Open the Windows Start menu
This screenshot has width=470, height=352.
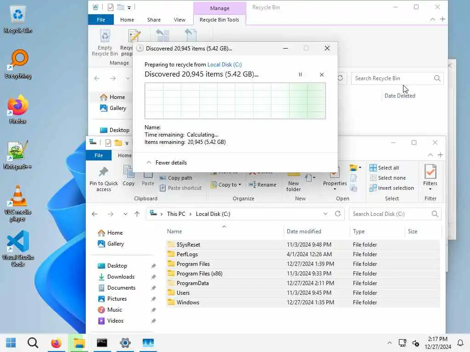click(x=11, y=343)
